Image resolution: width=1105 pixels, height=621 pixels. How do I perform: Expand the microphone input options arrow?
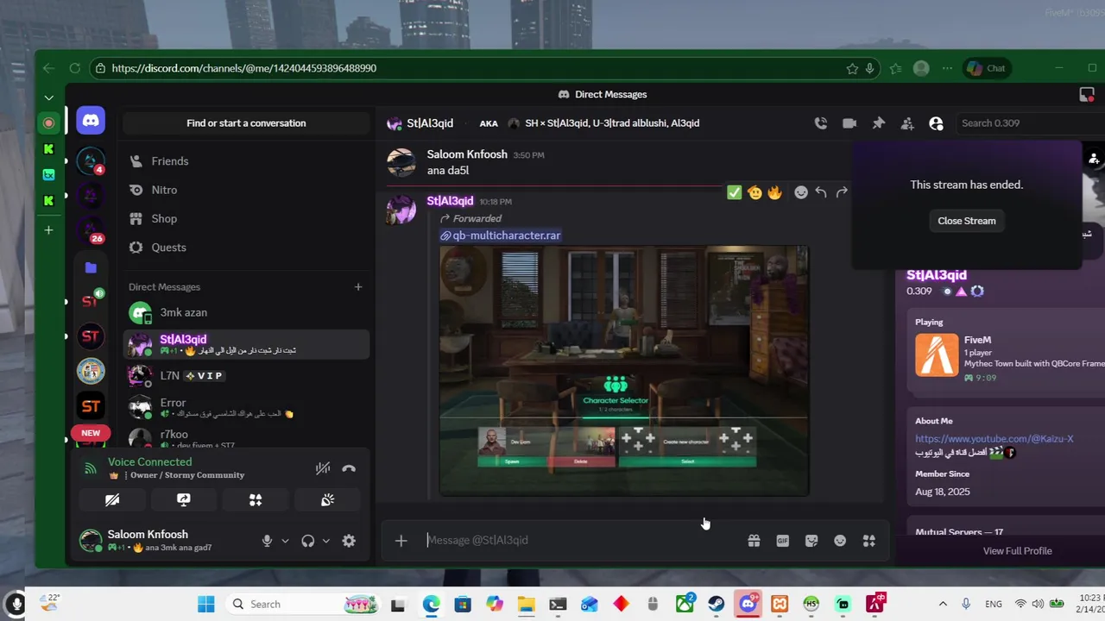285,541
